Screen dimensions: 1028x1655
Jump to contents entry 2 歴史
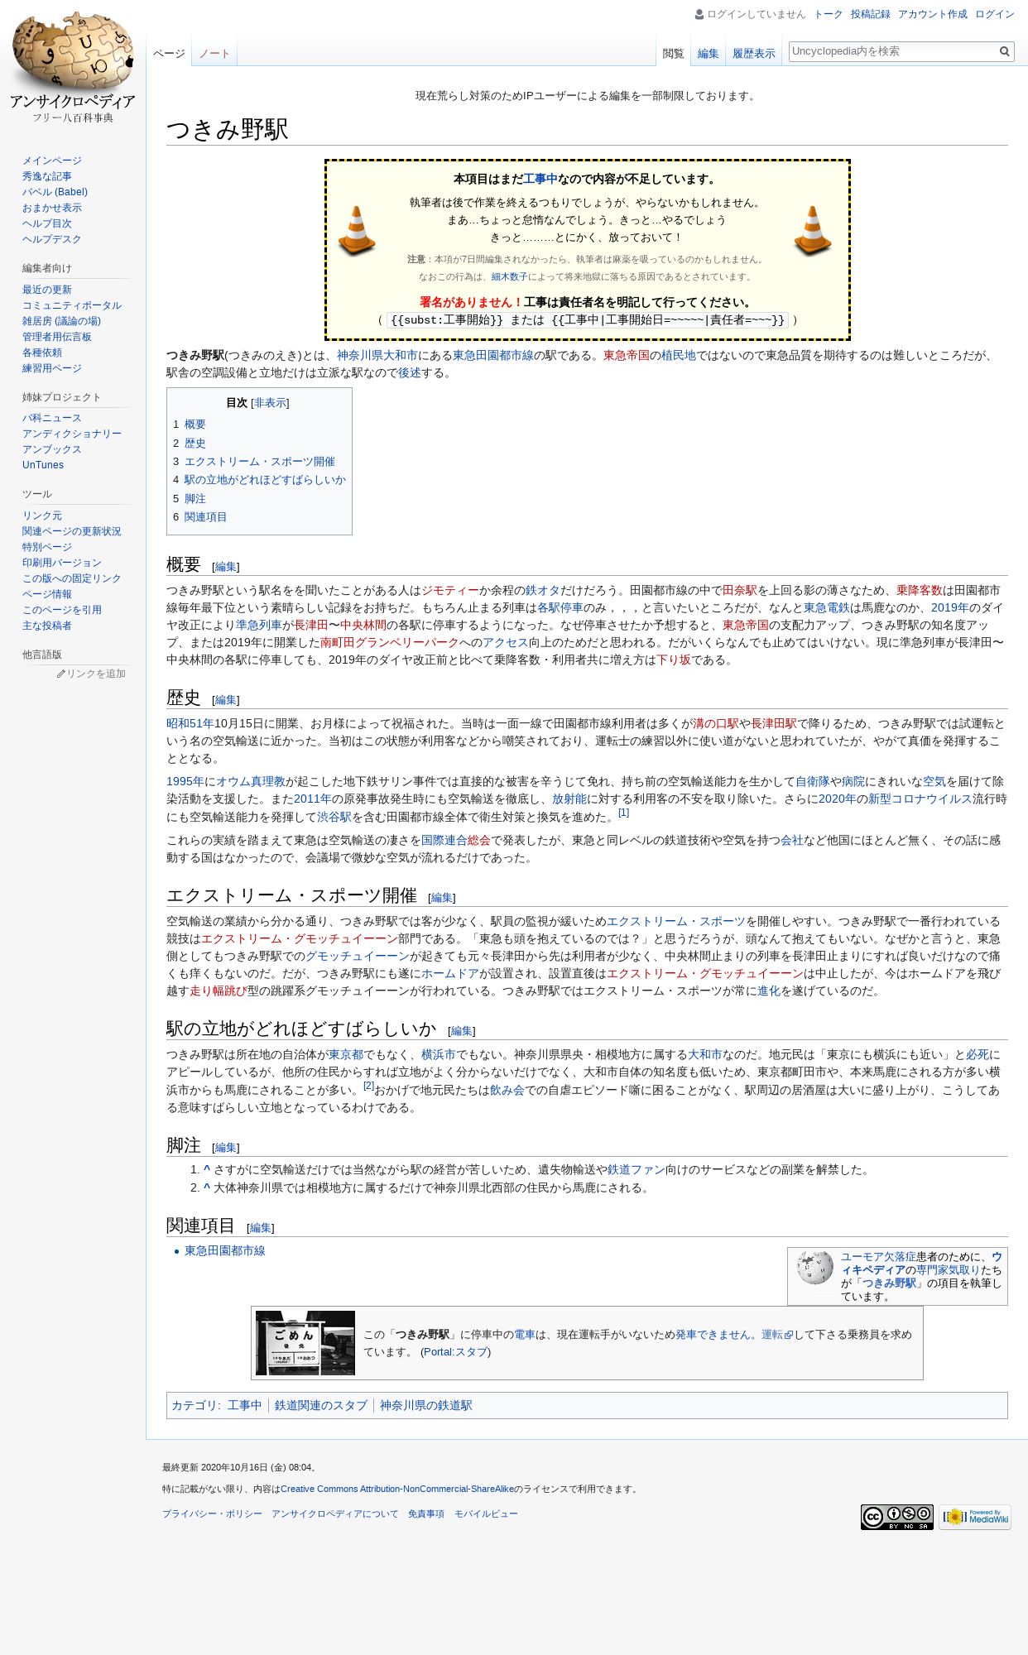[x=189, y=443]
